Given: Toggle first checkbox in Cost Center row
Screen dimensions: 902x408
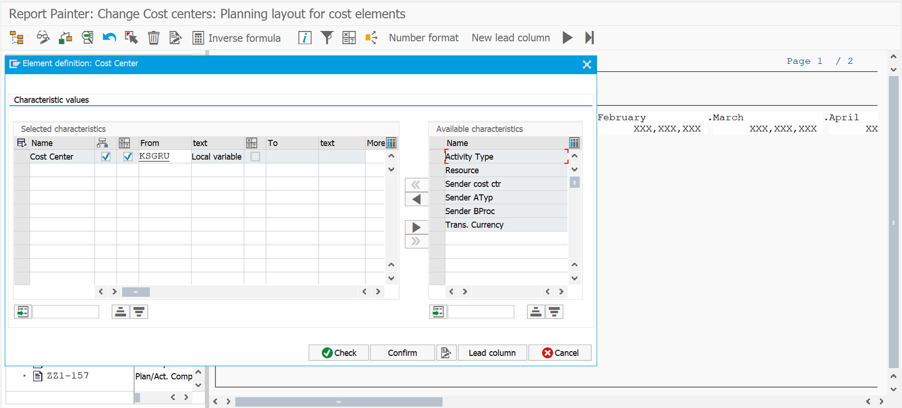Looking at the screenshot, I should pyautogui.click(x=106, y=157).
